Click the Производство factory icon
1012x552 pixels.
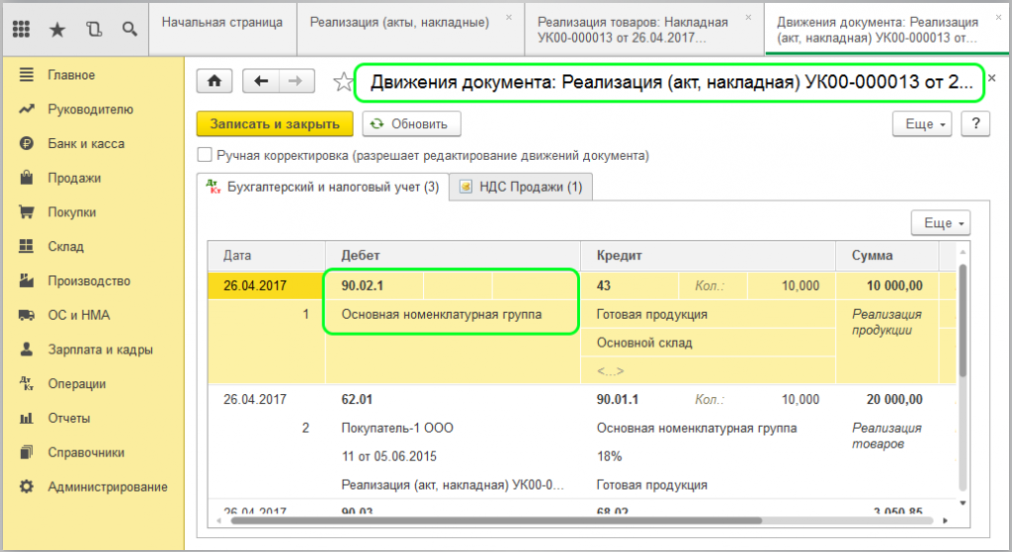(x=27, y=280)
